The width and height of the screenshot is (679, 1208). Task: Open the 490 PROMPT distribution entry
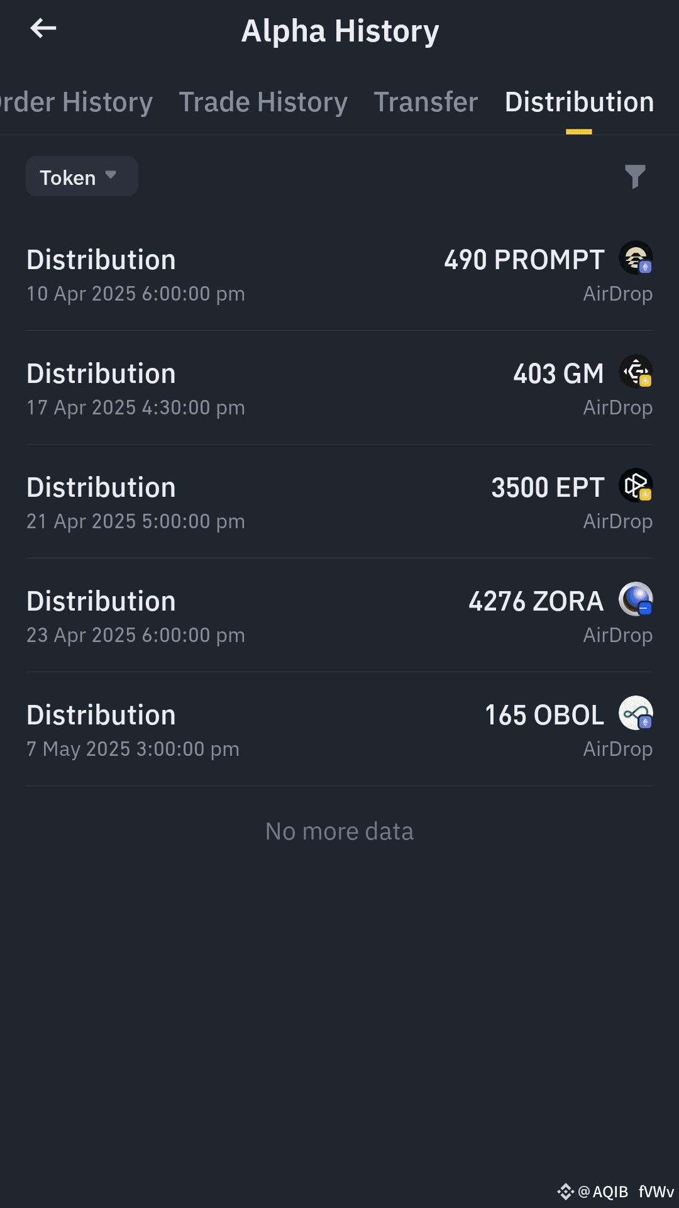click(339, 274)
